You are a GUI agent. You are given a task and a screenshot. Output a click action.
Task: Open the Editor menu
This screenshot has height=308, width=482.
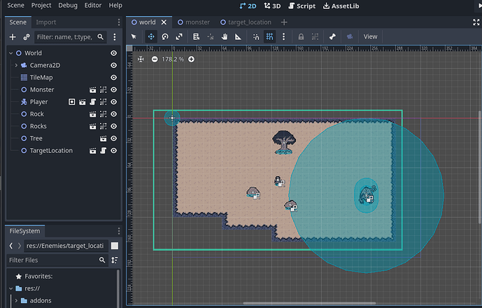(x=93, y=5)
